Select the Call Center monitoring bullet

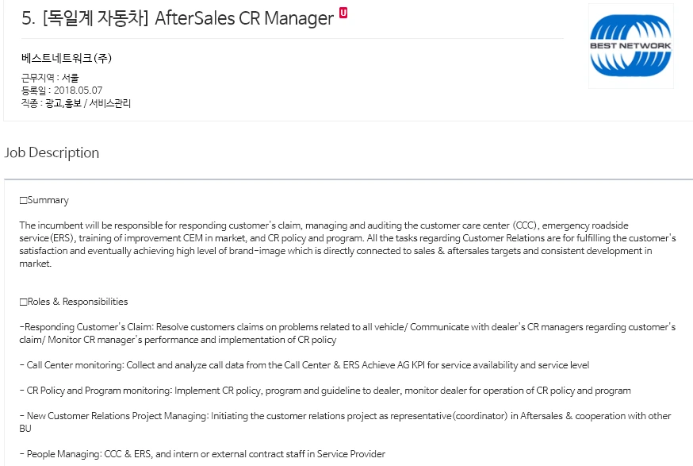click(x=304, y=365)
